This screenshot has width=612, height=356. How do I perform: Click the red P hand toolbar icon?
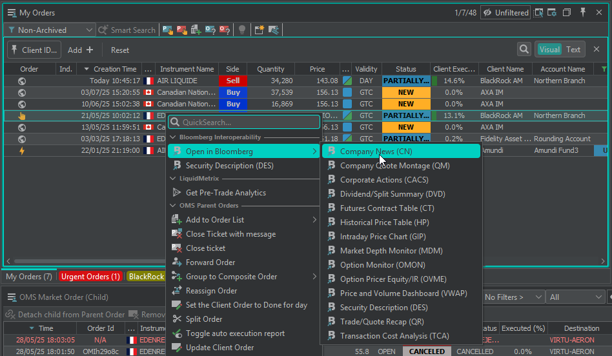coord(182,30)
